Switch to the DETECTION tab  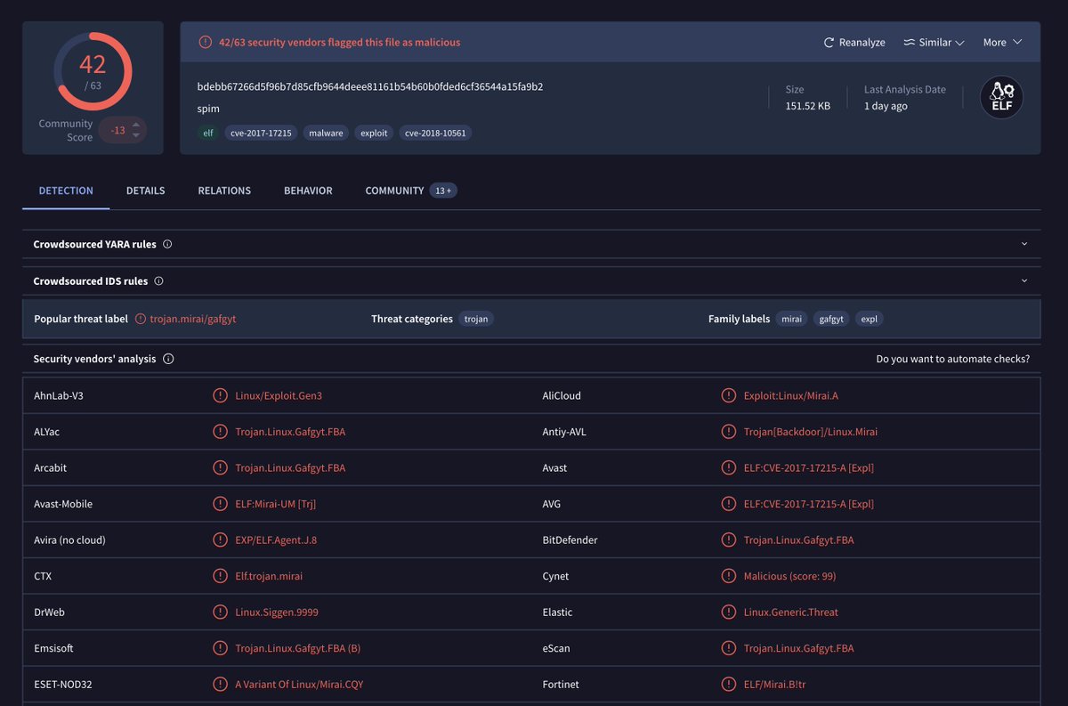(x=66, y=191)
